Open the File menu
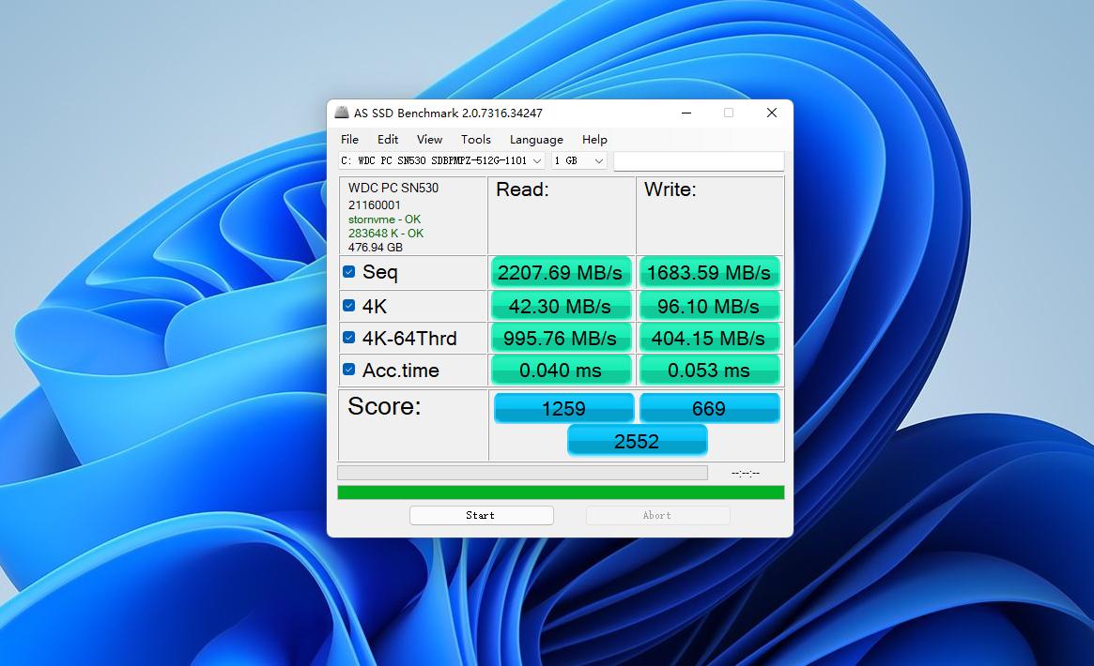The width and height of the screenshot is (1094, 666). [349, 139]
